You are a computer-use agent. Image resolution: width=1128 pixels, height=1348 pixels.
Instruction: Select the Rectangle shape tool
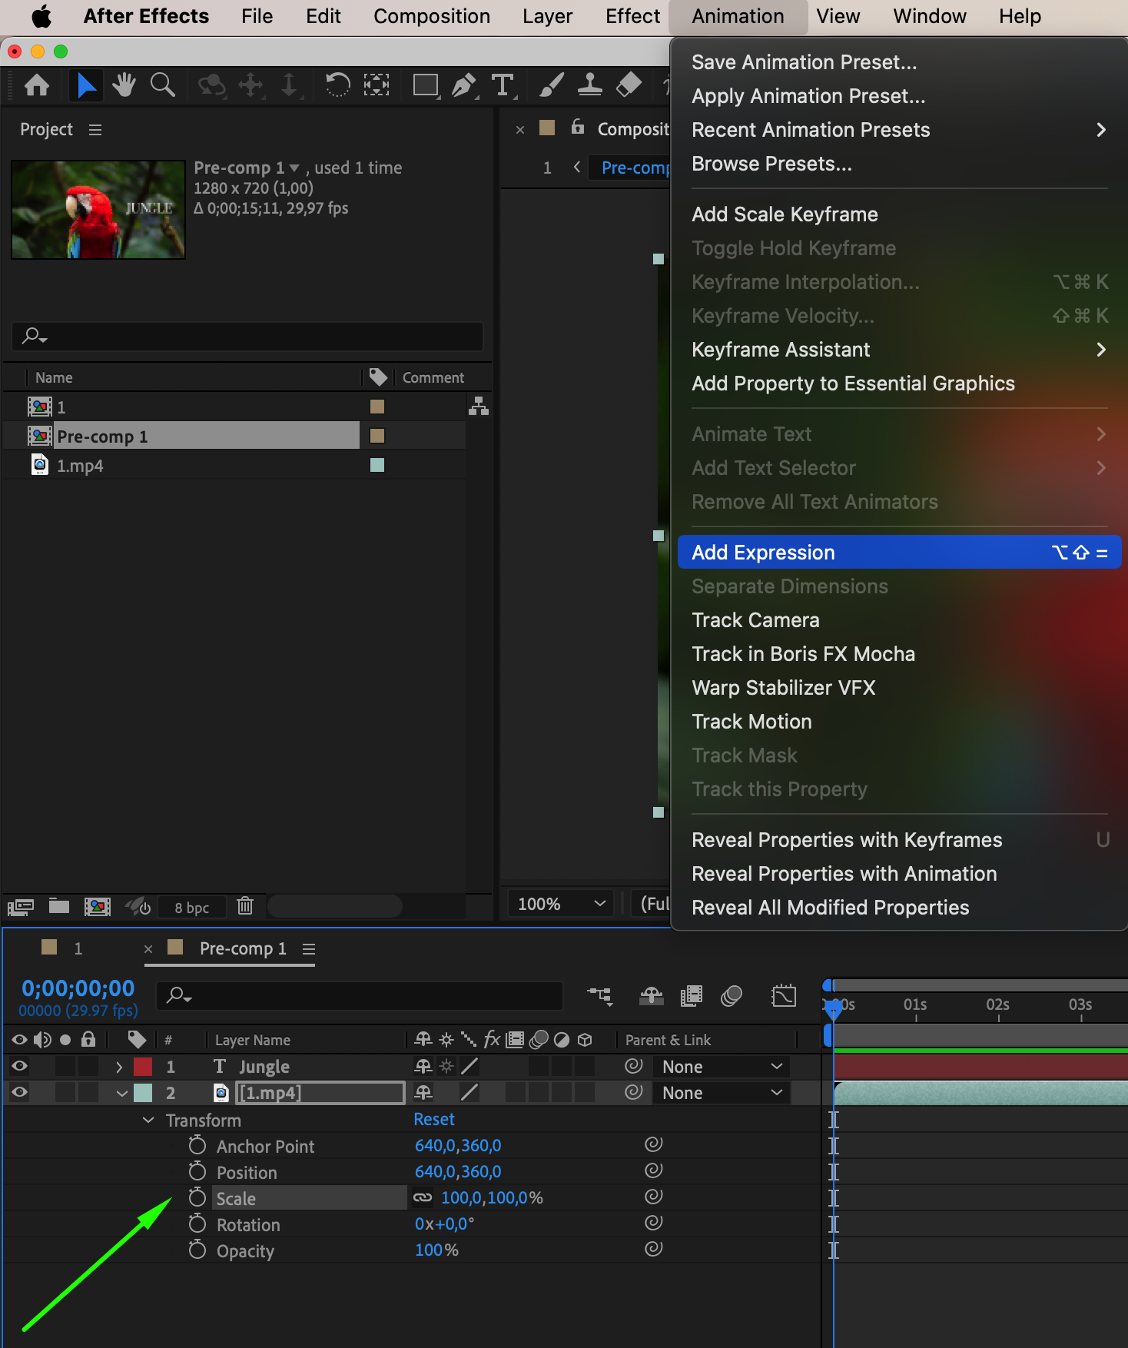pos(425,85)
